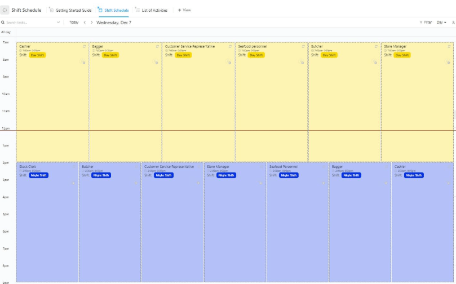Open the assignee person icon in toolbar

[x=453, y=22]
